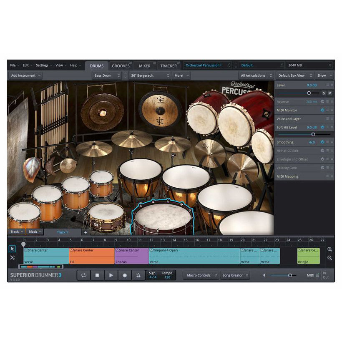Open the Smoothing section menu icon
The height and width of the screenshot is (342, 342).
327,142
